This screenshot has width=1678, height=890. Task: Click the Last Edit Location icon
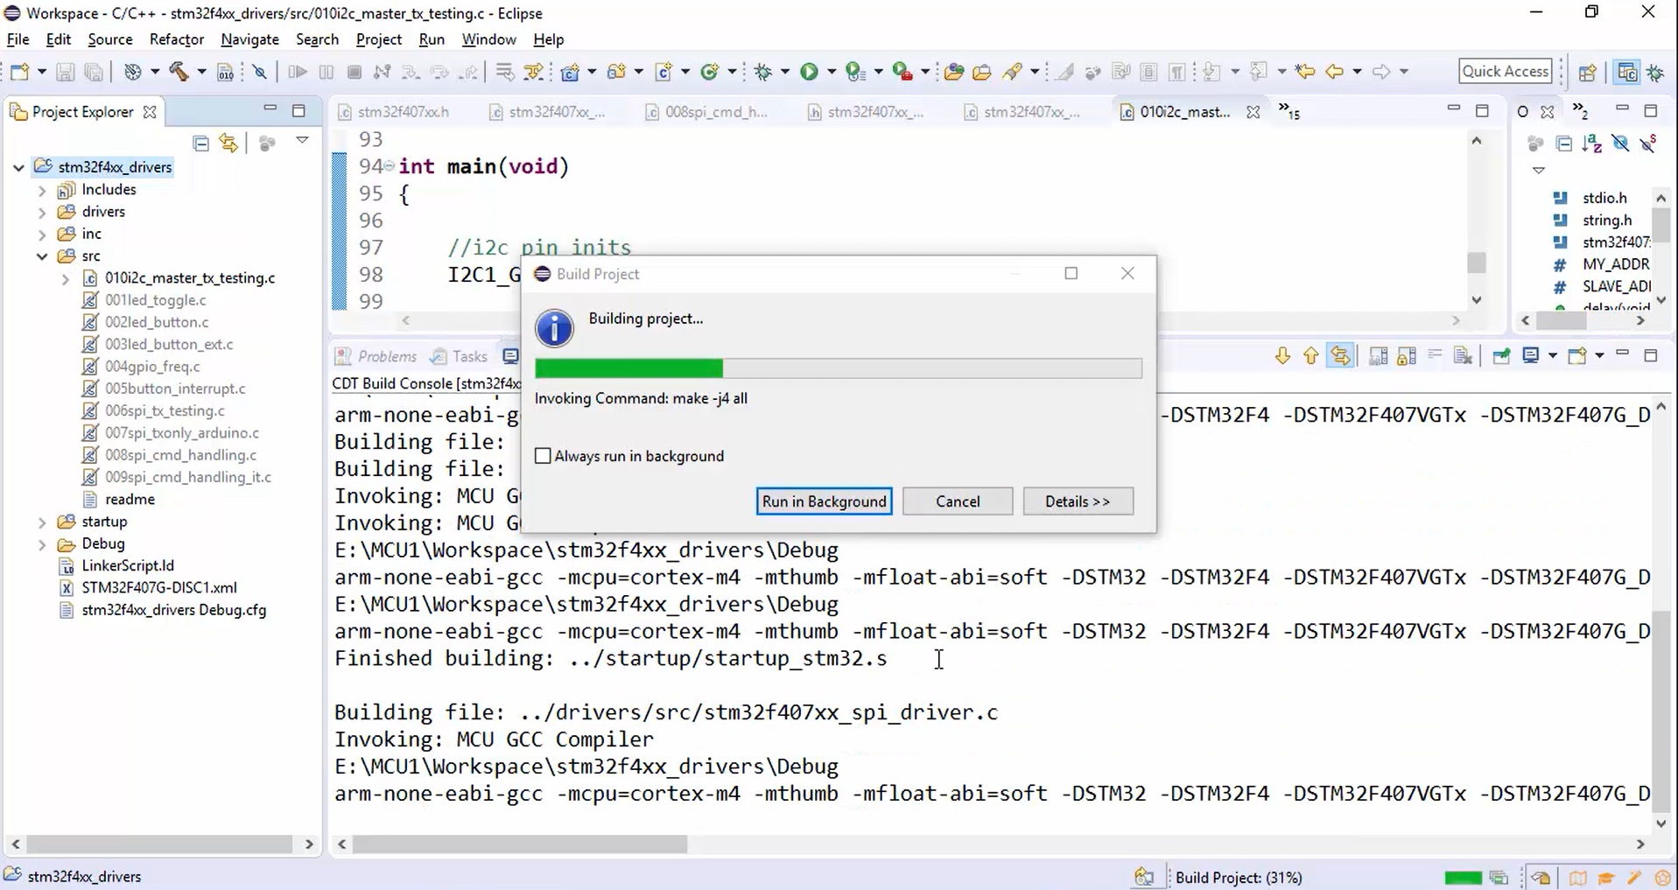(x=1305, y=72)
